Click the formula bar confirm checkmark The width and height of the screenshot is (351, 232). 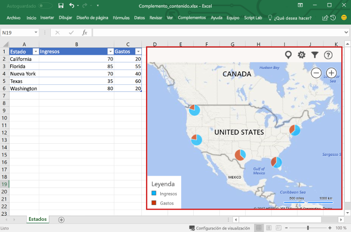click(x=71, y=33)
